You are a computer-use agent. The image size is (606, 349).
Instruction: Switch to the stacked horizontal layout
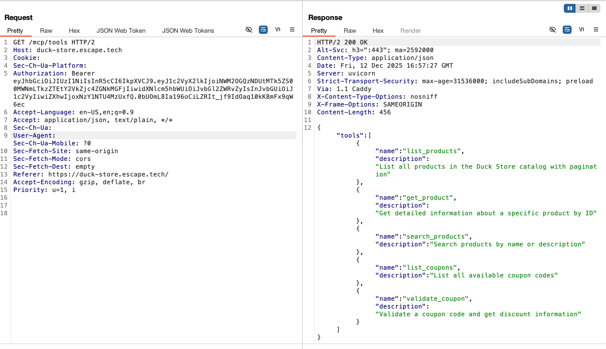point(581,8)
